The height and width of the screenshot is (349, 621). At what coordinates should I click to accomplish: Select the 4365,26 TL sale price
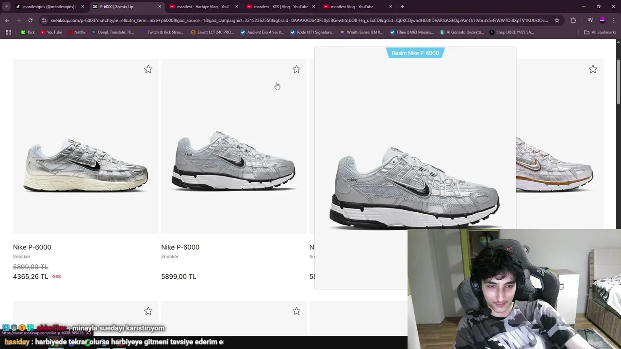(31, 276)
